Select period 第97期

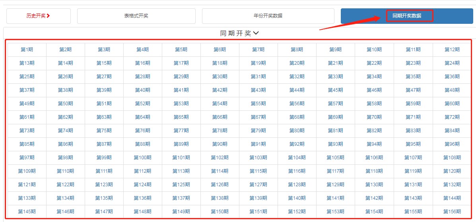(27, 158)
